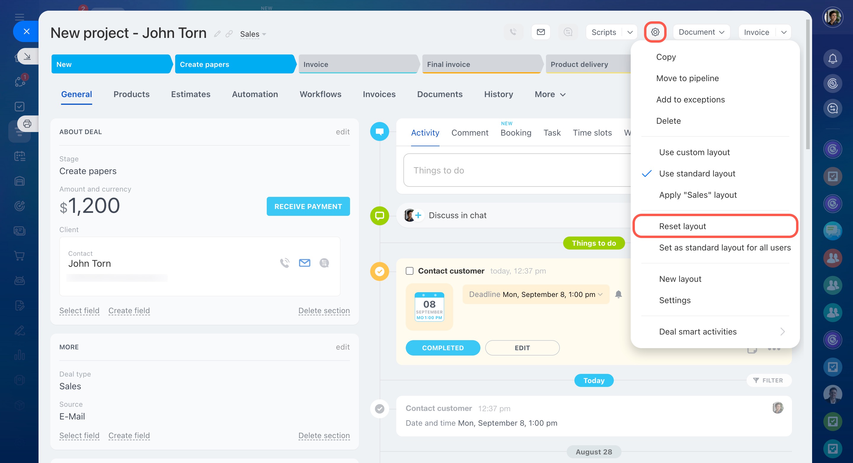Select Use standard layout option

click(x=697, y=173)
